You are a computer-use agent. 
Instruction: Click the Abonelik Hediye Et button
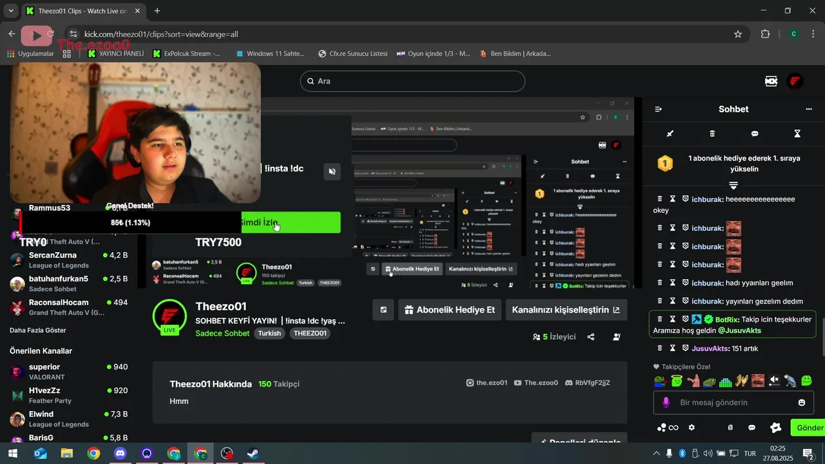(449, 310)
